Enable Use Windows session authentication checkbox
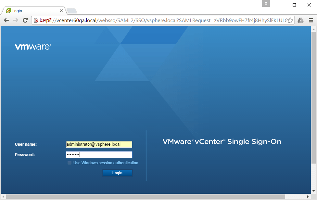The width and height of the screenshot is (317, 200). [x=70, y=163]
